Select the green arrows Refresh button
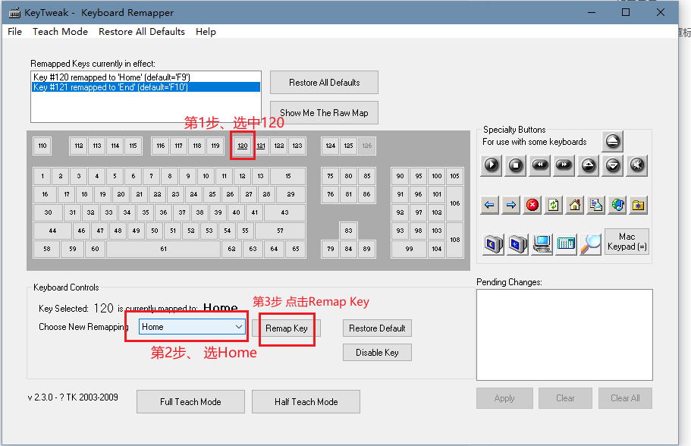 pos(554,205)
